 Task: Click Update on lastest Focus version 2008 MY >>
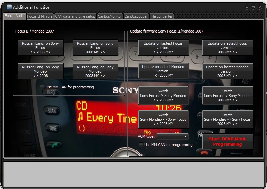pos(228,48)
